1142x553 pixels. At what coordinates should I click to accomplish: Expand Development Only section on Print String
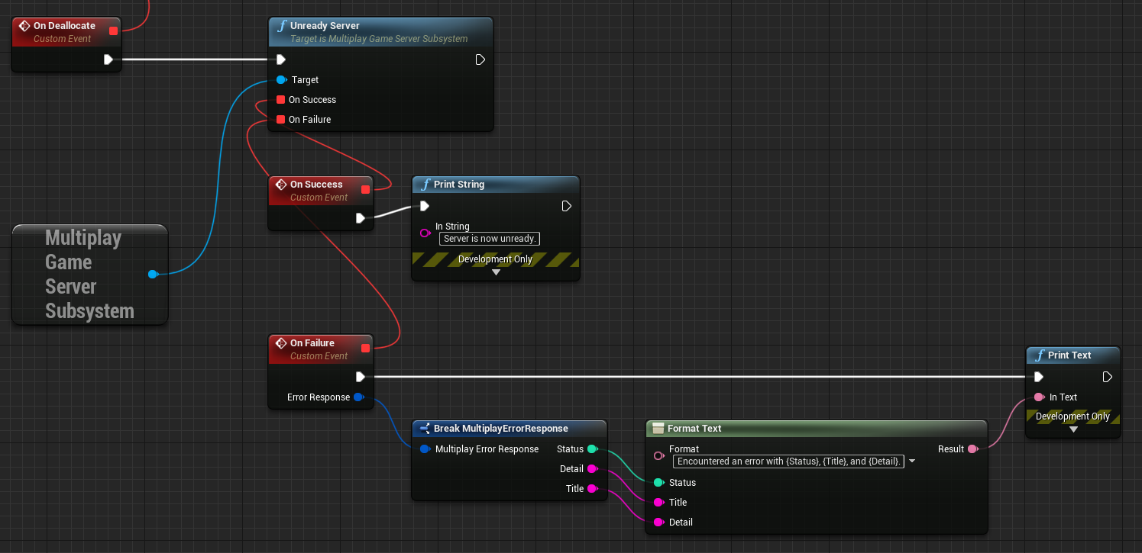[x=495, y=272]
